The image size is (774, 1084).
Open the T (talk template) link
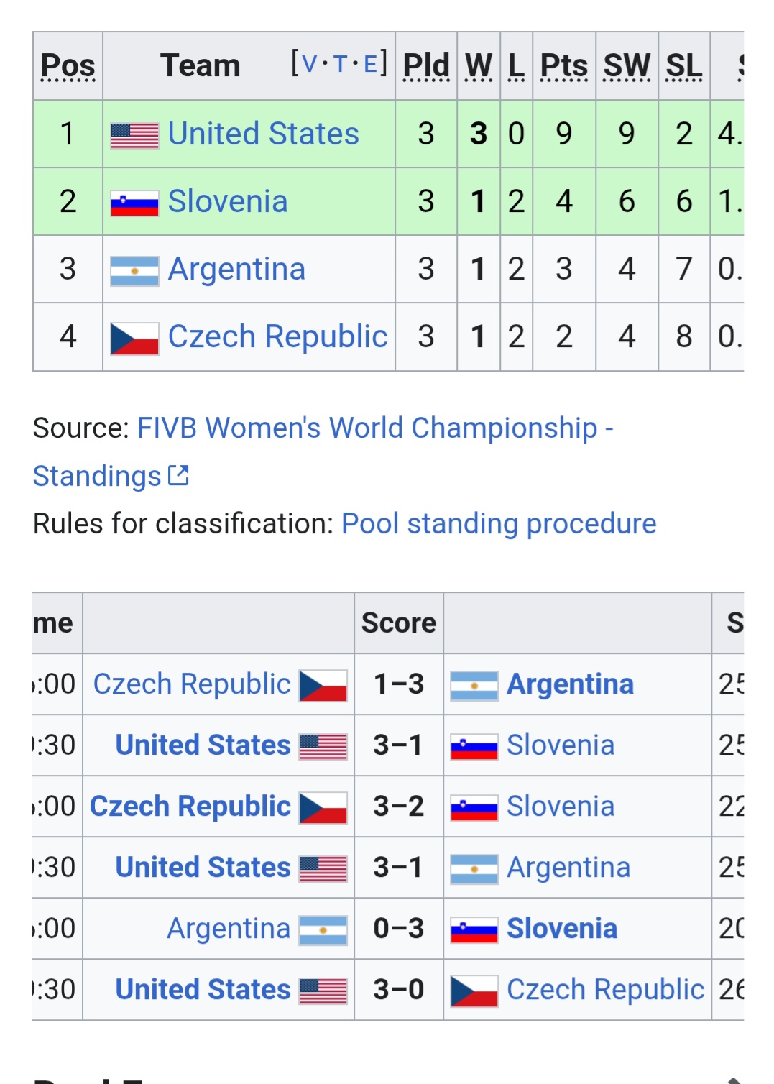point(341,65)
